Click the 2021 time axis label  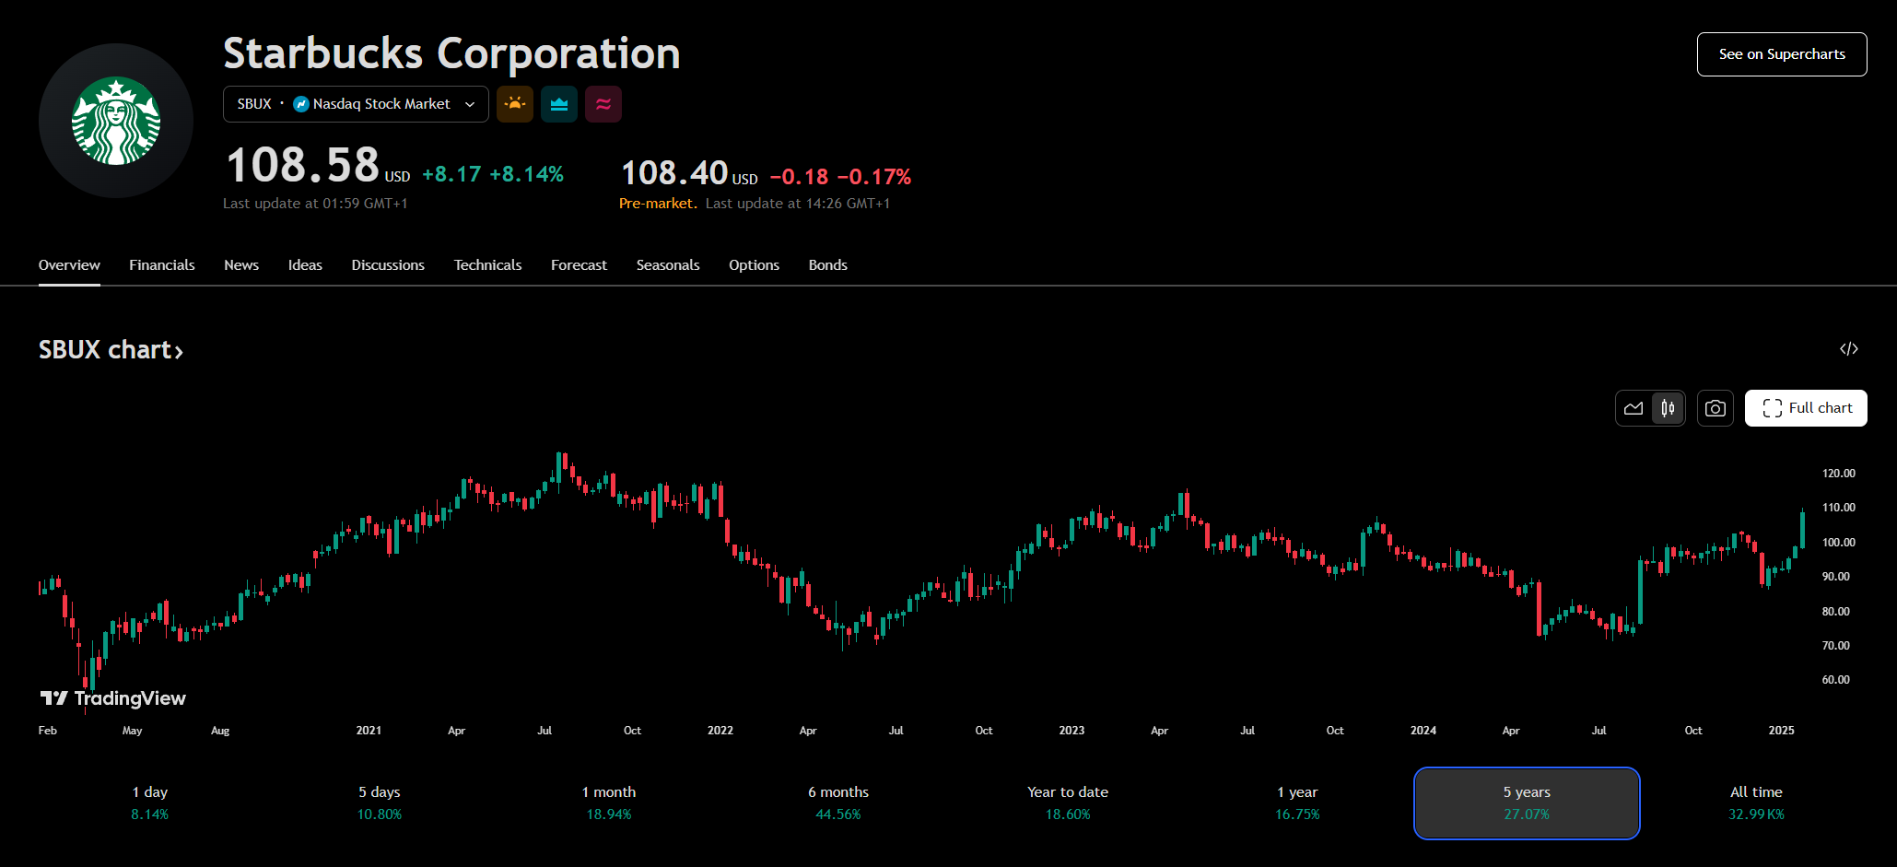[369, 731]
